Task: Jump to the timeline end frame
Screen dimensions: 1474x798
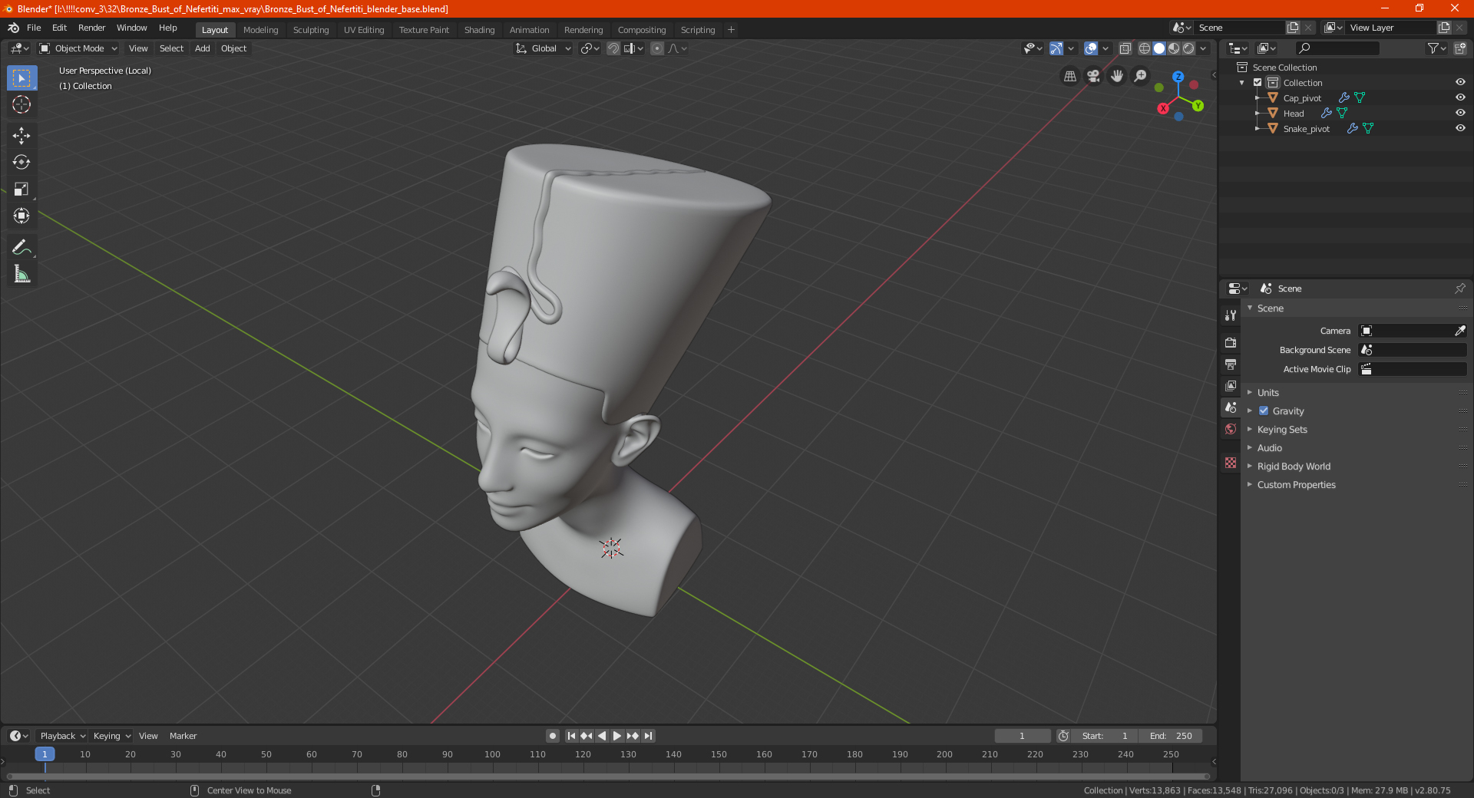Action: click(x=648, y=736)
